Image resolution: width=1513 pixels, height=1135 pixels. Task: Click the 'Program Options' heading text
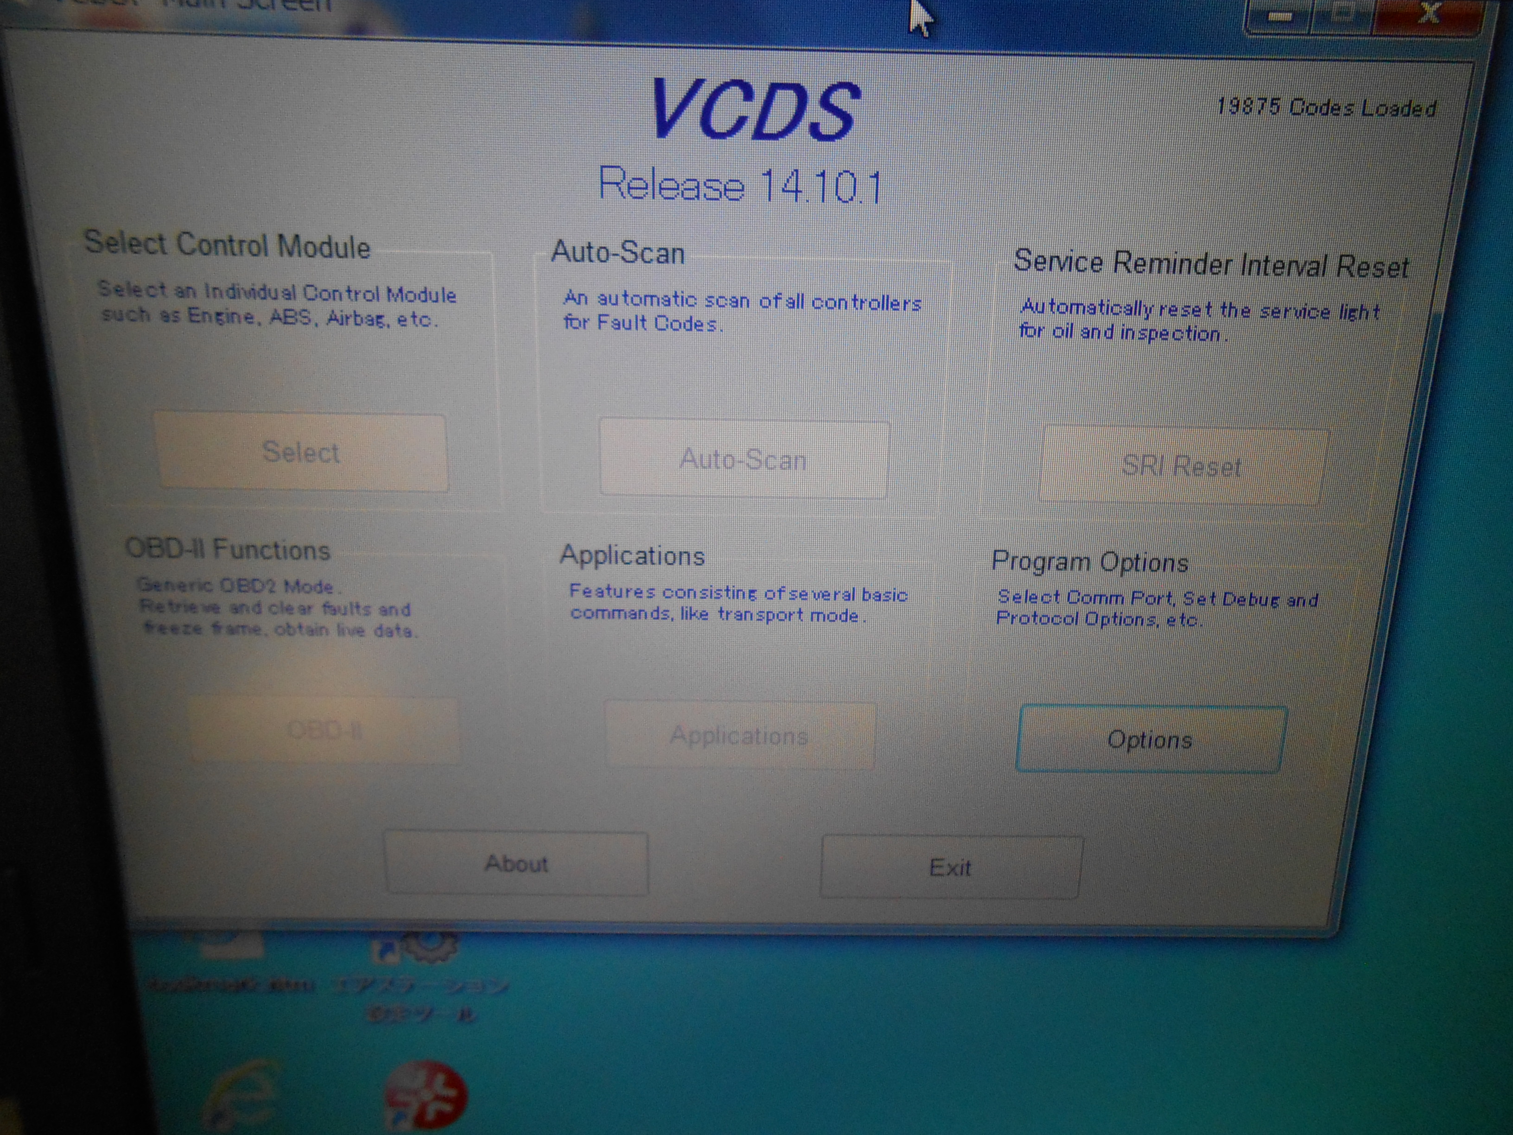point(1090,561)
